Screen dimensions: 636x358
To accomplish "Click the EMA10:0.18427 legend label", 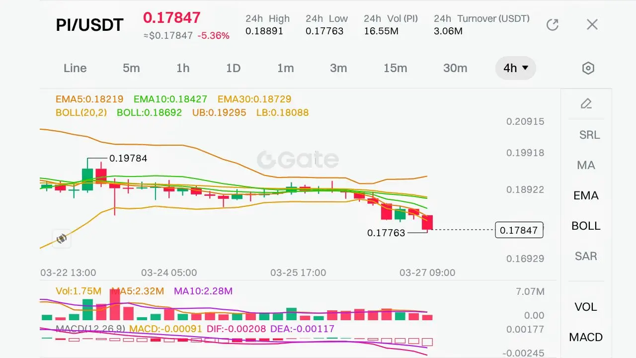I will click(170, 99).
